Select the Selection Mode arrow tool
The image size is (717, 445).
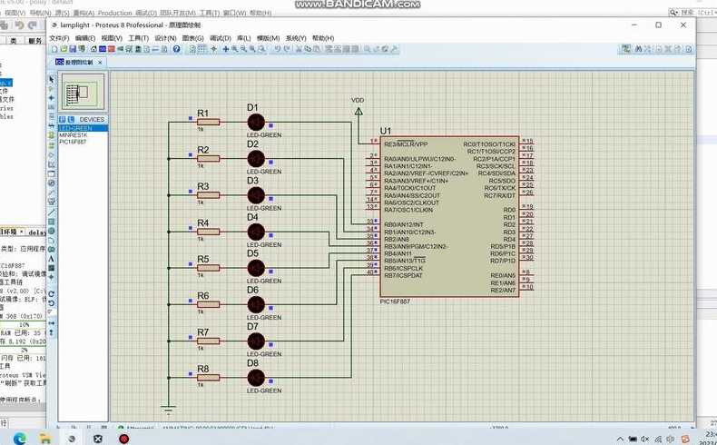pyautogui.click(x=51, y=79)
